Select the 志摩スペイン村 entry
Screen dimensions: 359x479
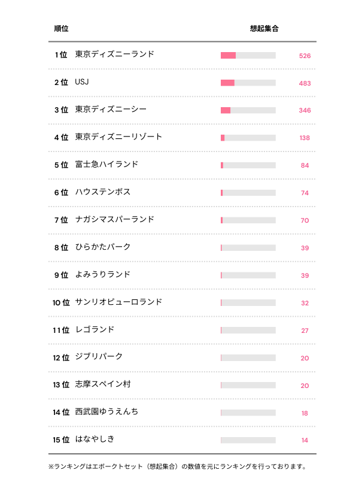click(x=103, y=385)
